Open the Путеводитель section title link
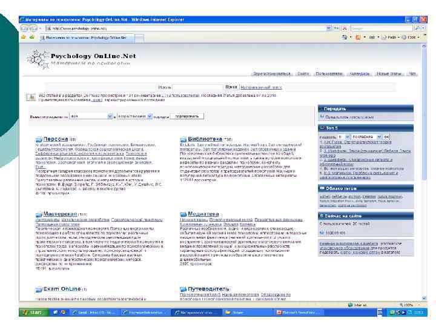 (209, 289)
